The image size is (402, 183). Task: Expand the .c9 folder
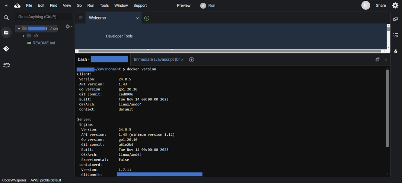(x=23, y=36)
